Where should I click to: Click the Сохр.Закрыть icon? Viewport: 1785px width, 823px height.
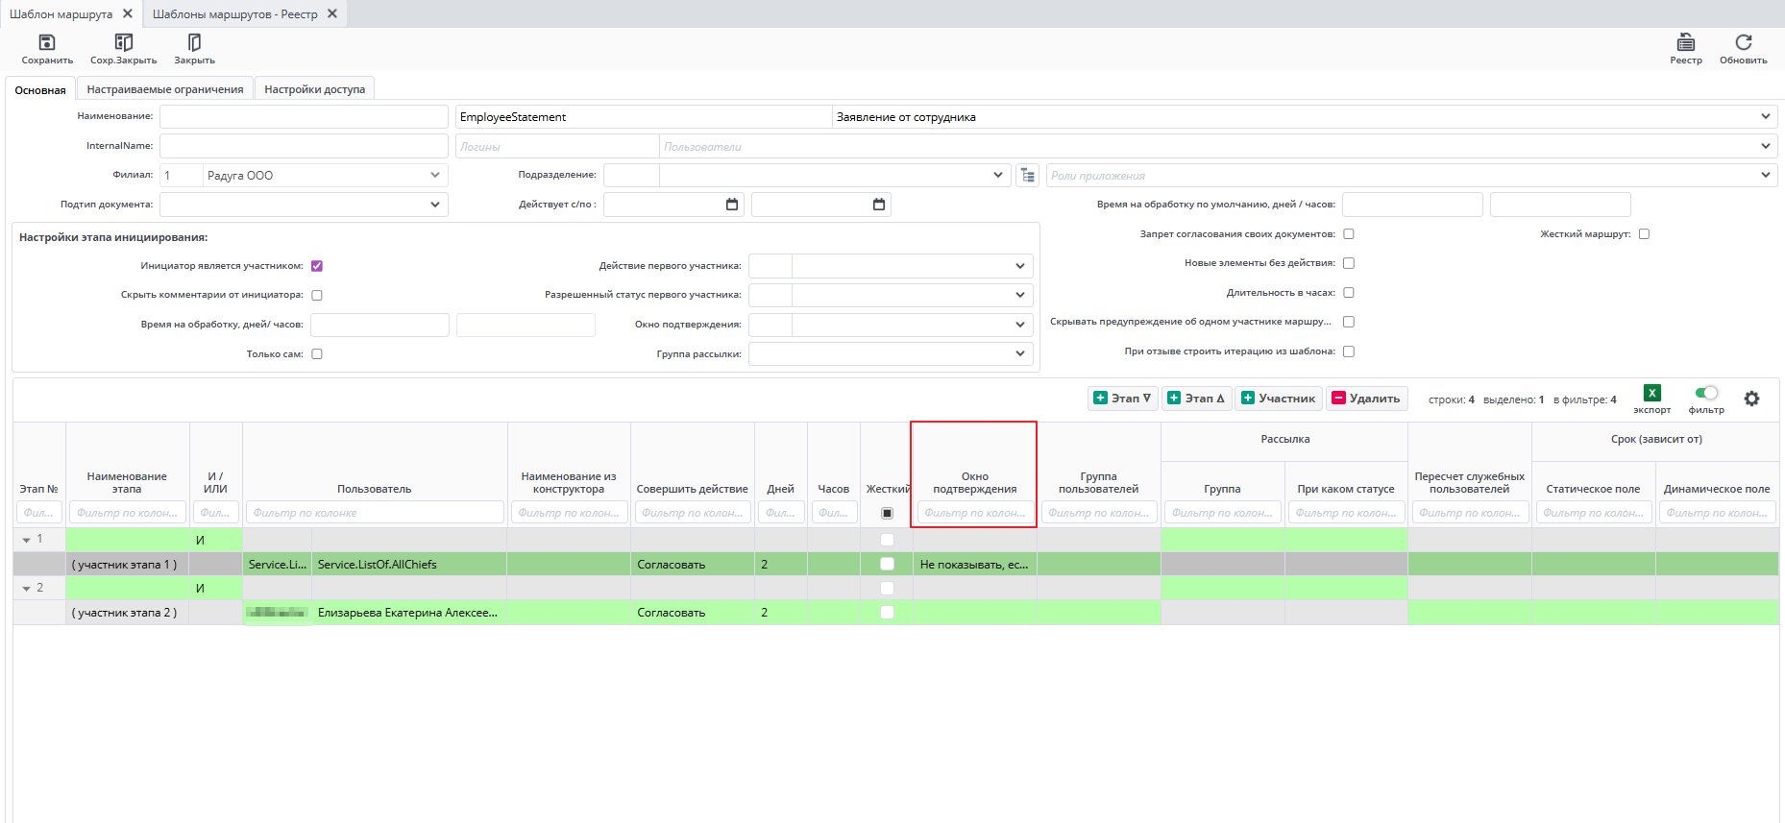tap(124, 42)
